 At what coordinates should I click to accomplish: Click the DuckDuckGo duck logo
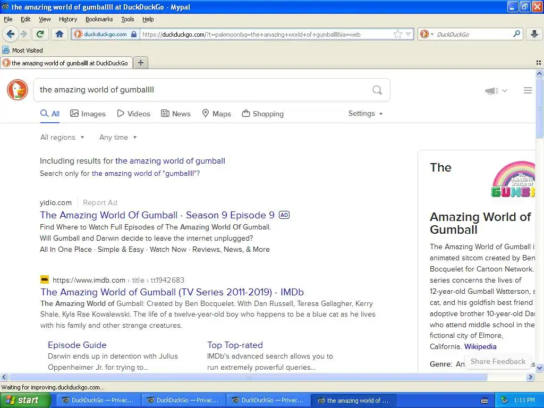pyautogui.click(x=18, y=90)
